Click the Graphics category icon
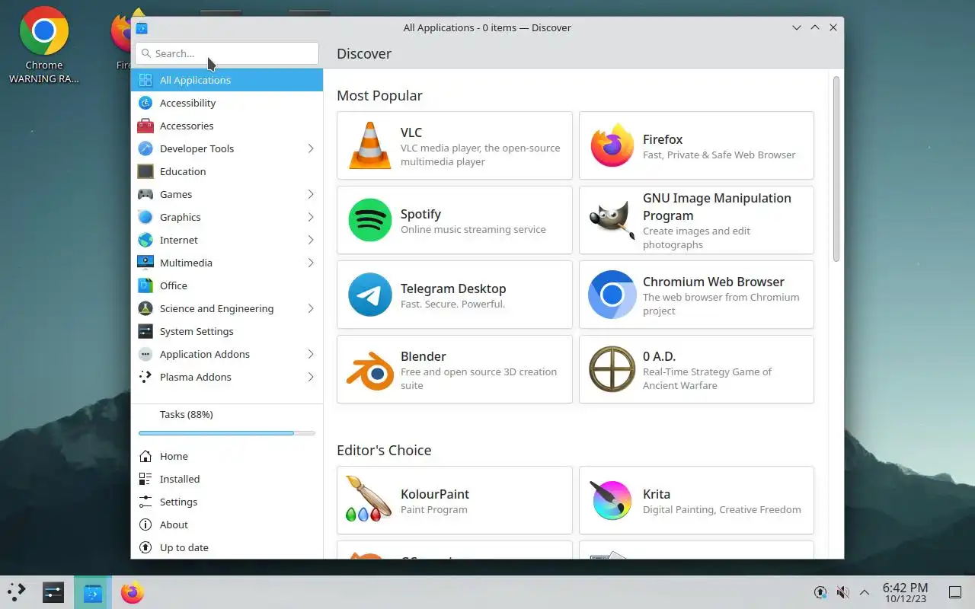Screen dimensions: 975x609 click(x=145, y=217)
